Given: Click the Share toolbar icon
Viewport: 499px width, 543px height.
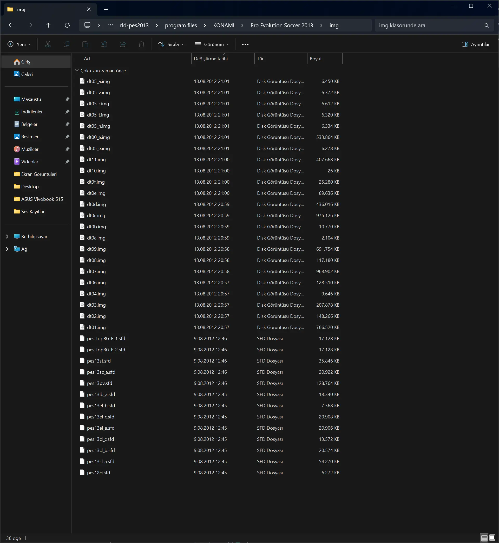Looking at the screenshot, I should (x=123, y=44).
